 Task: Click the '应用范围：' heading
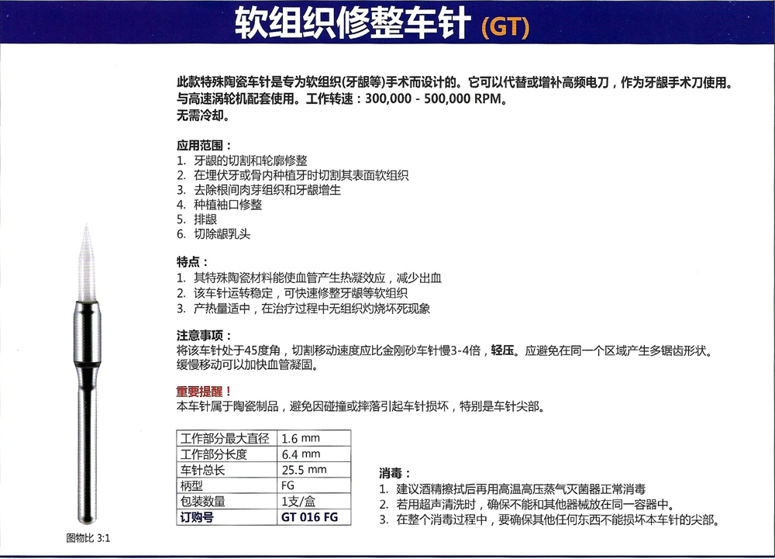(205, 145)
